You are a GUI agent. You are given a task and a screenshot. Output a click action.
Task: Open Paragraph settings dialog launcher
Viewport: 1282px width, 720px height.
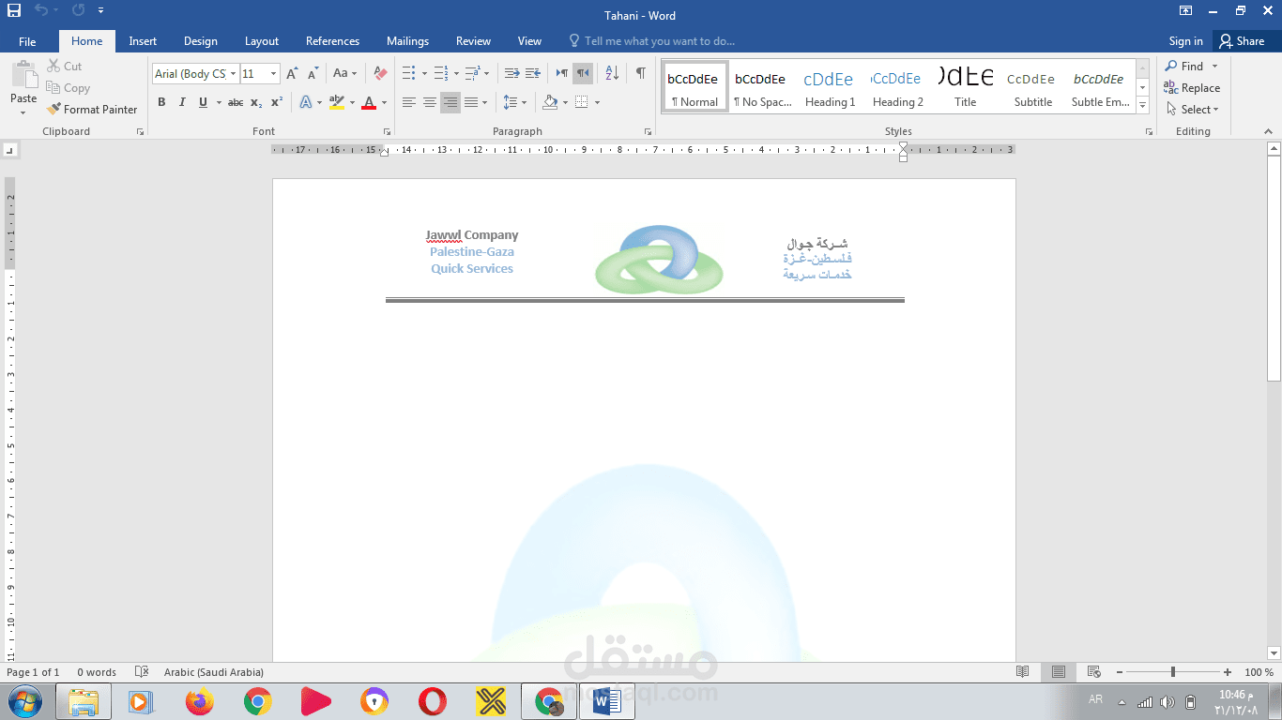tap(648, 132)
